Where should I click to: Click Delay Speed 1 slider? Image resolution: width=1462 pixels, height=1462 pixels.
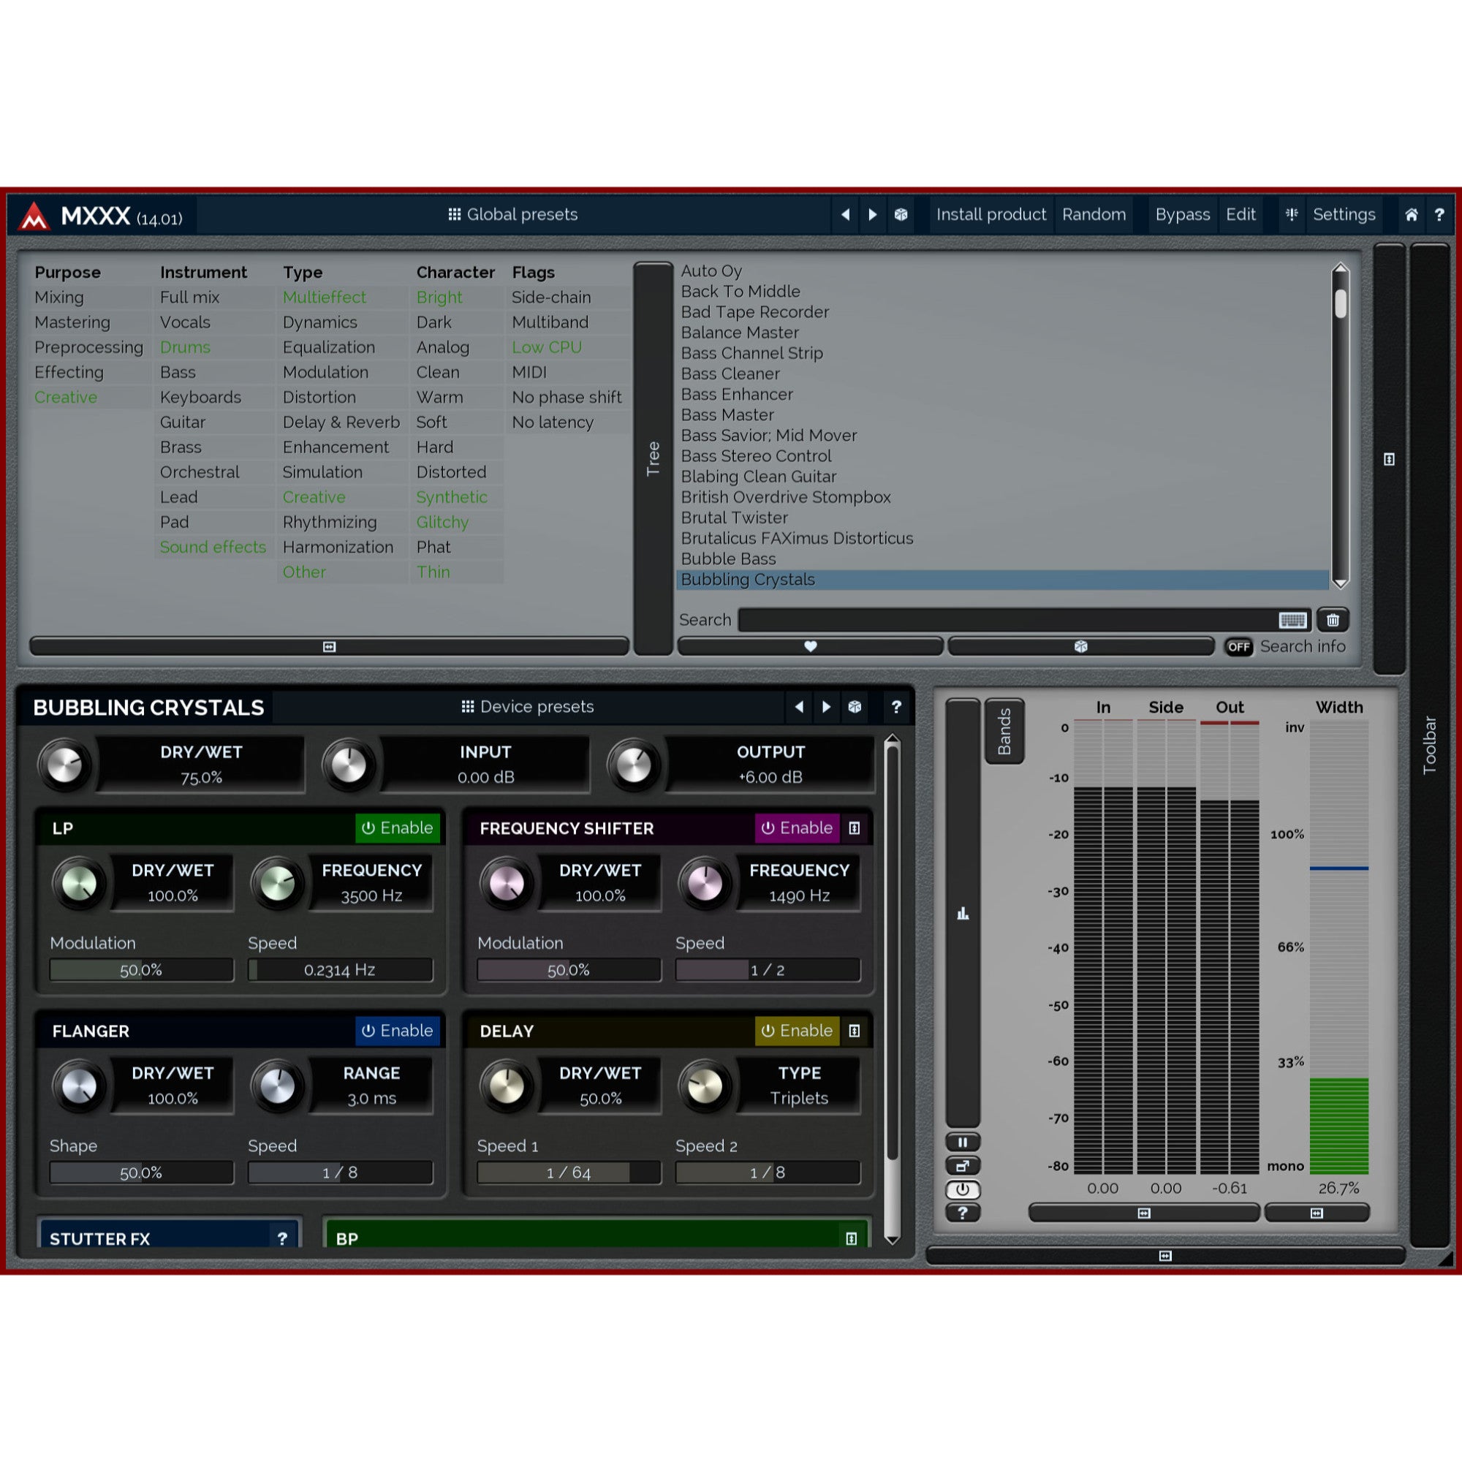pyautogui.click(x=568, y=1173)
